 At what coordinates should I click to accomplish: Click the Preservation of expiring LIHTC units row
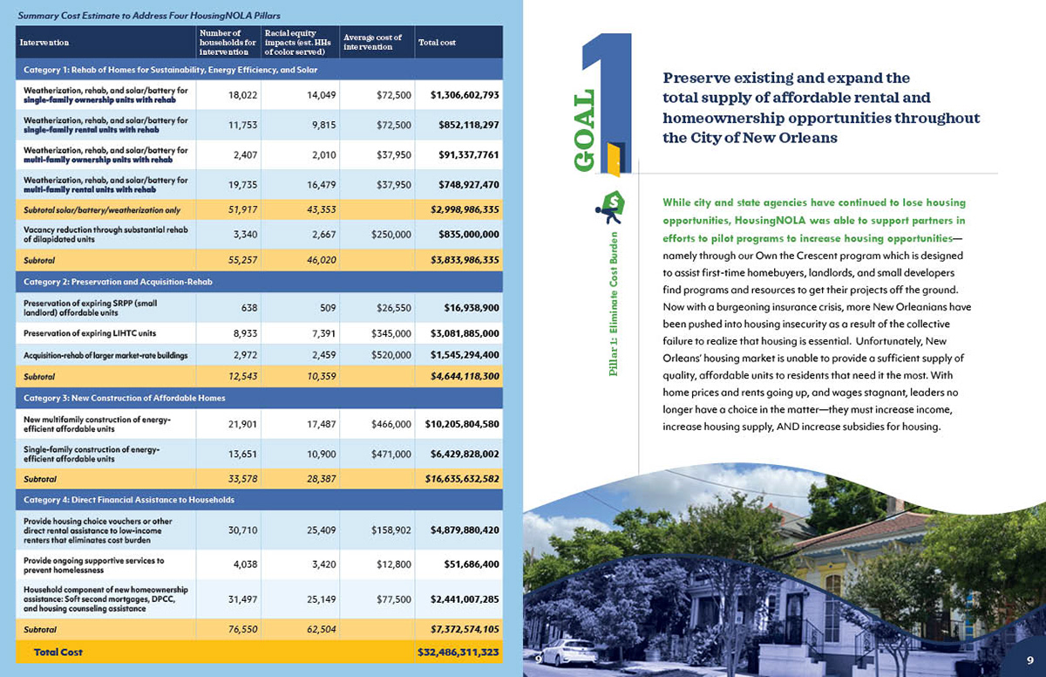pyautogui.click(x=260, y=333)
